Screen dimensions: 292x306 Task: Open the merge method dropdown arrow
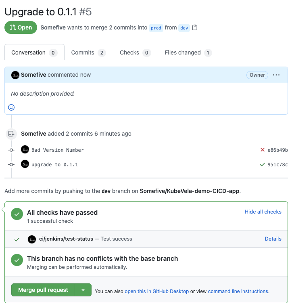(x=83, y=290)
